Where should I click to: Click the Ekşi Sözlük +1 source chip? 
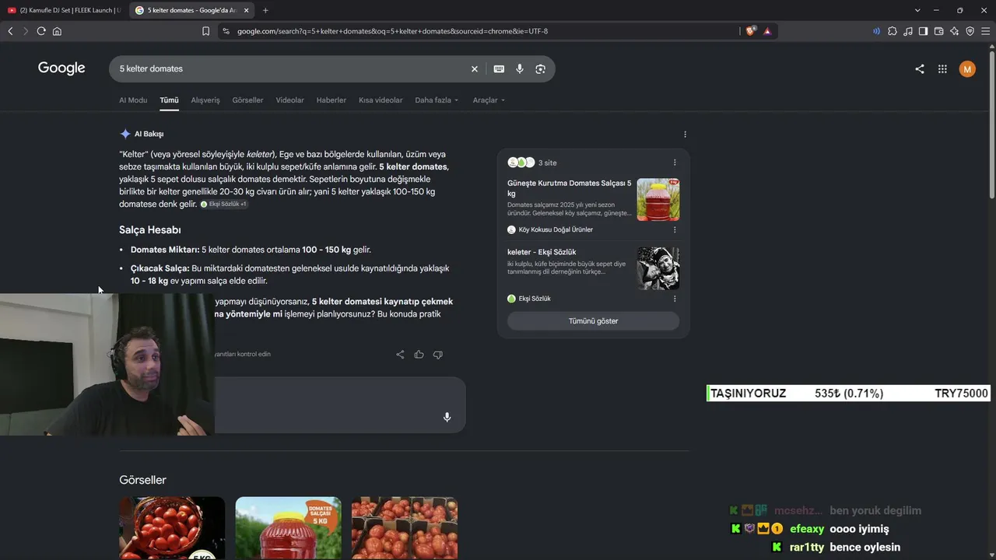tap(223, 205)
